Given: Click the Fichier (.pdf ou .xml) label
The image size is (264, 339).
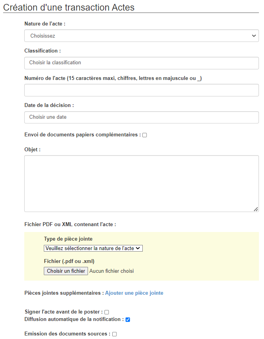Looking at the screenshot, I should (69, 261).
